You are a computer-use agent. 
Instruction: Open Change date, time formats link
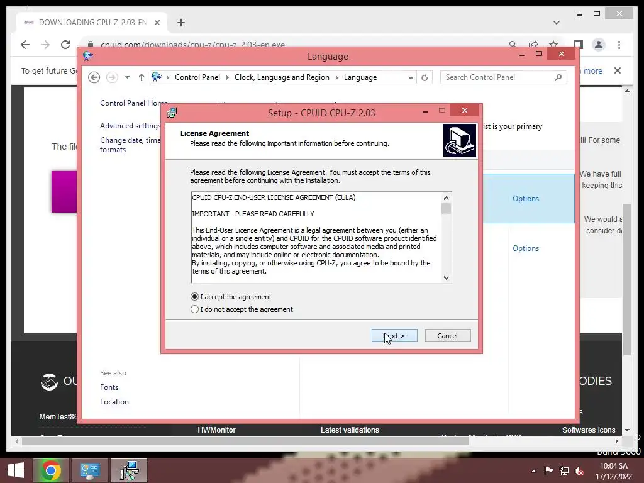[130, 145]
